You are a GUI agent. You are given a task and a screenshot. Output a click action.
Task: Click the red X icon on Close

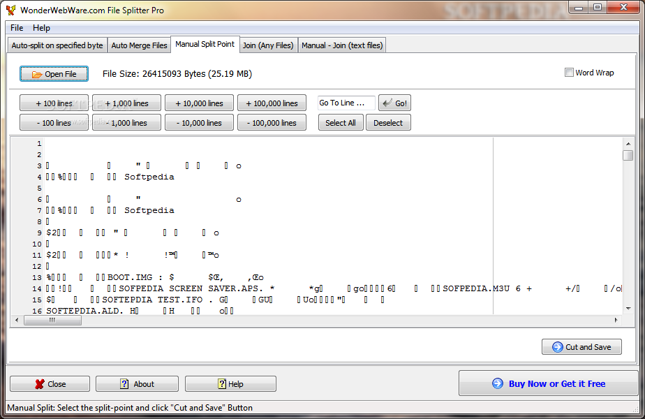tap(40, 384)
